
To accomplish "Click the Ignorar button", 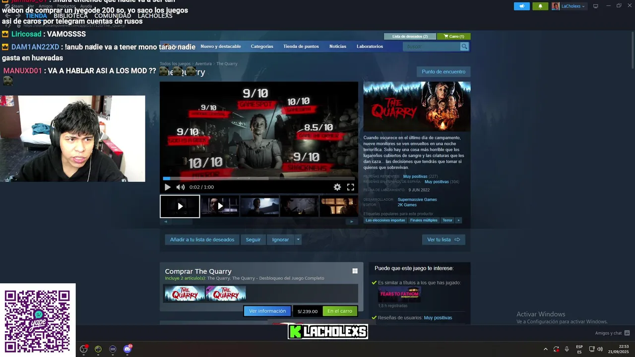I will pos(280,239).
